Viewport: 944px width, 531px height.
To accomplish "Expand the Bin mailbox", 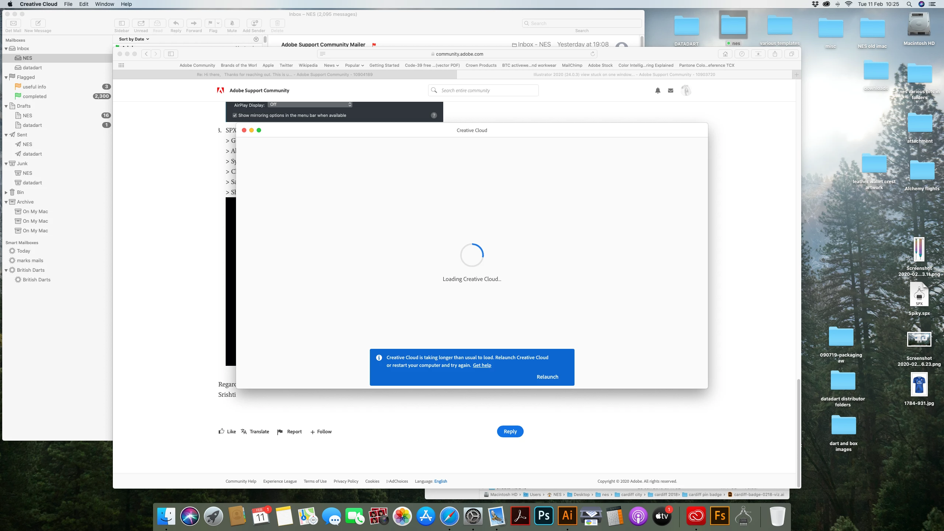I will [6, 192].
